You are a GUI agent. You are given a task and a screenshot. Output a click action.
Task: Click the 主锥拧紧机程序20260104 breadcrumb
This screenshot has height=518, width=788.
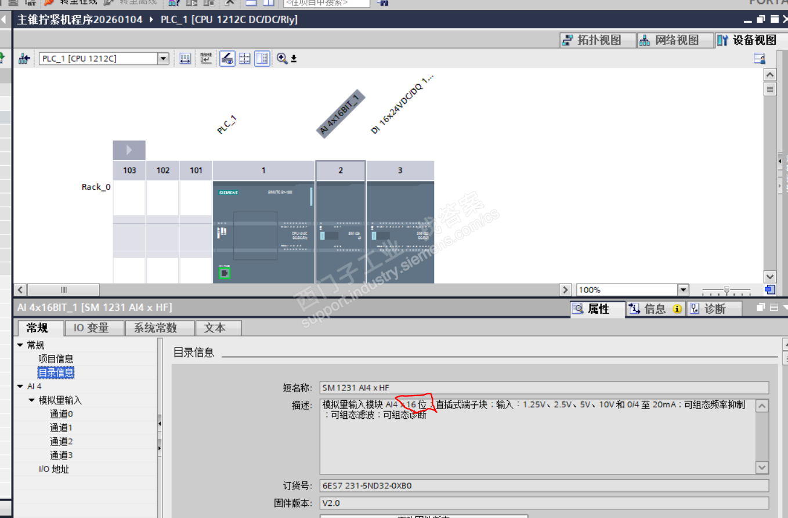[79, 20]
